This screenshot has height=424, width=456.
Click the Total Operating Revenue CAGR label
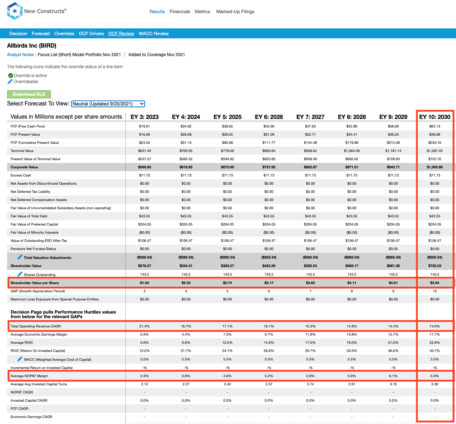(36, 326)
